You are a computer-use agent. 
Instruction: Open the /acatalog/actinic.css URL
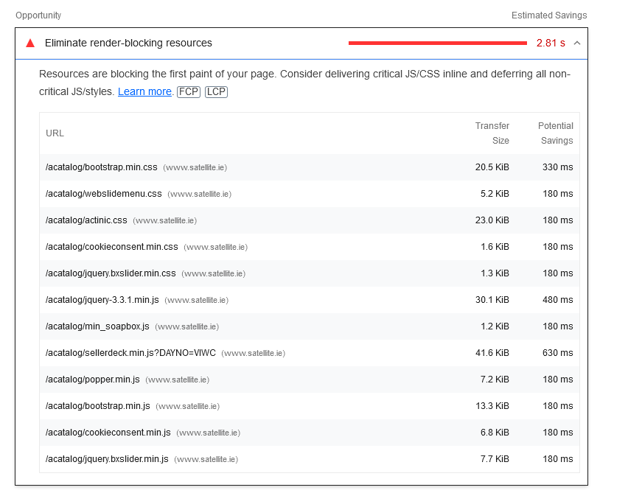tap(86, 220)
